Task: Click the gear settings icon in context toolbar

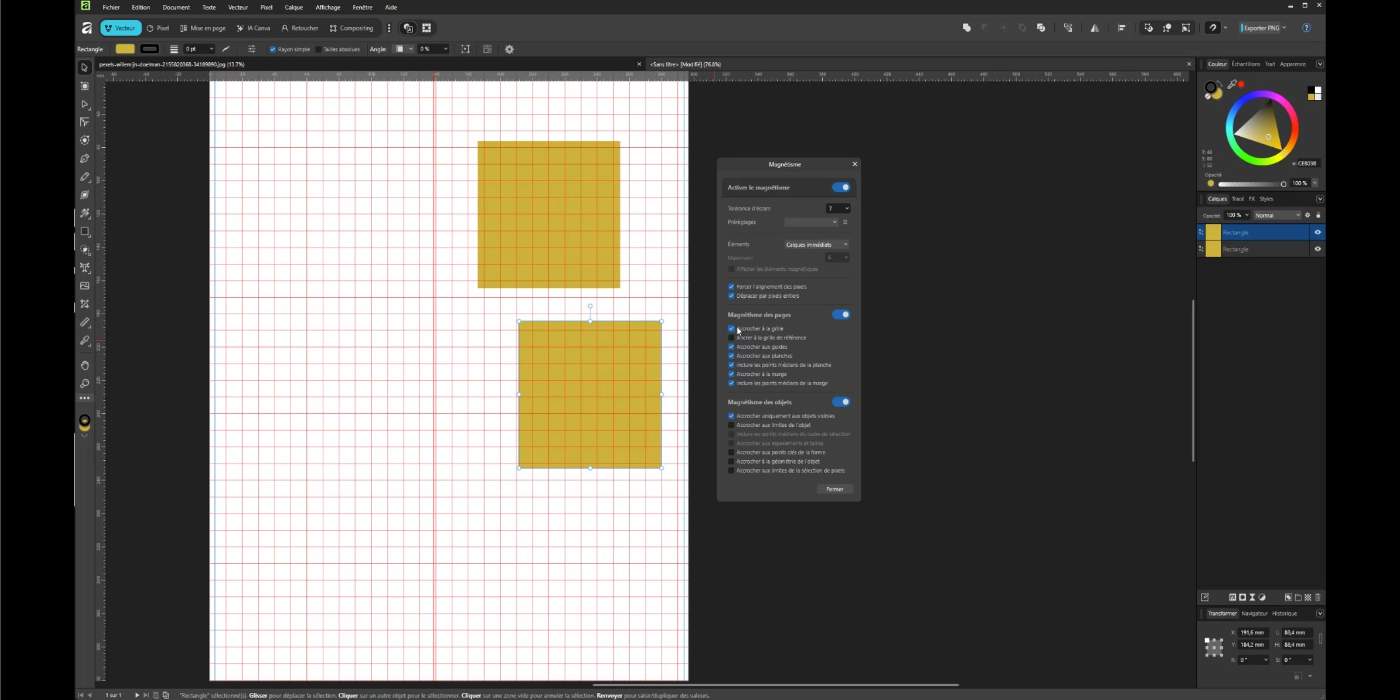Action: (x=509, y=49)
